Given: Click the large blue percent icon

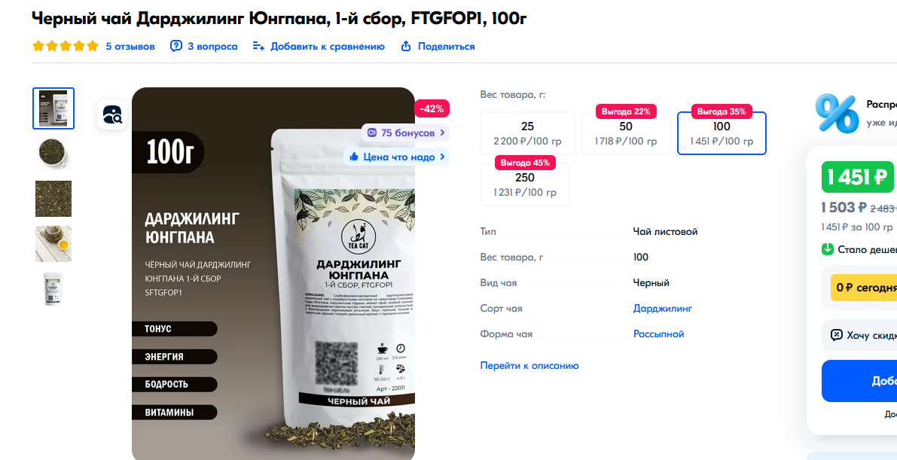Looking at the screenshot, I should (x=836, y=113).
